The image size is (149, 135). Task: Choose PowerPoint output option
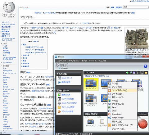(x=123, y=114)
